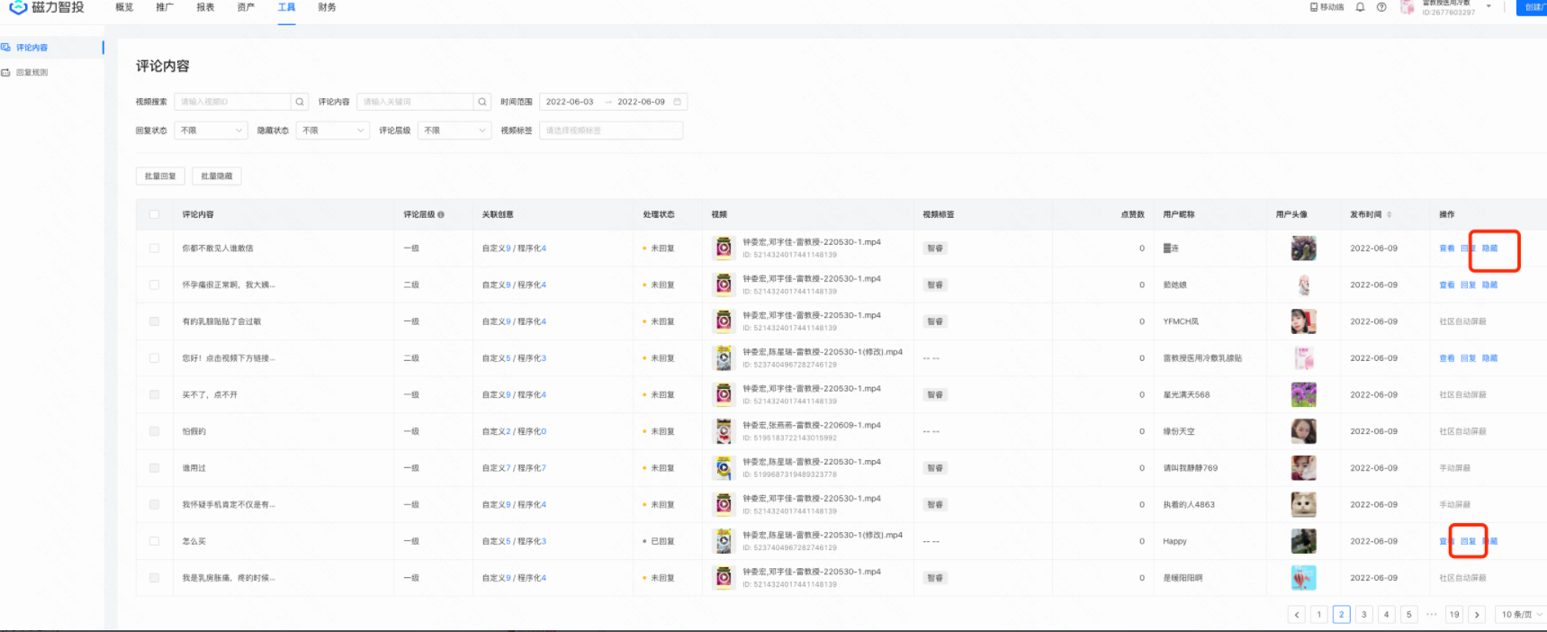Check the row for comment 你都不敢见人谁敢信
The image size is (1547, 632).
(155, 248)
